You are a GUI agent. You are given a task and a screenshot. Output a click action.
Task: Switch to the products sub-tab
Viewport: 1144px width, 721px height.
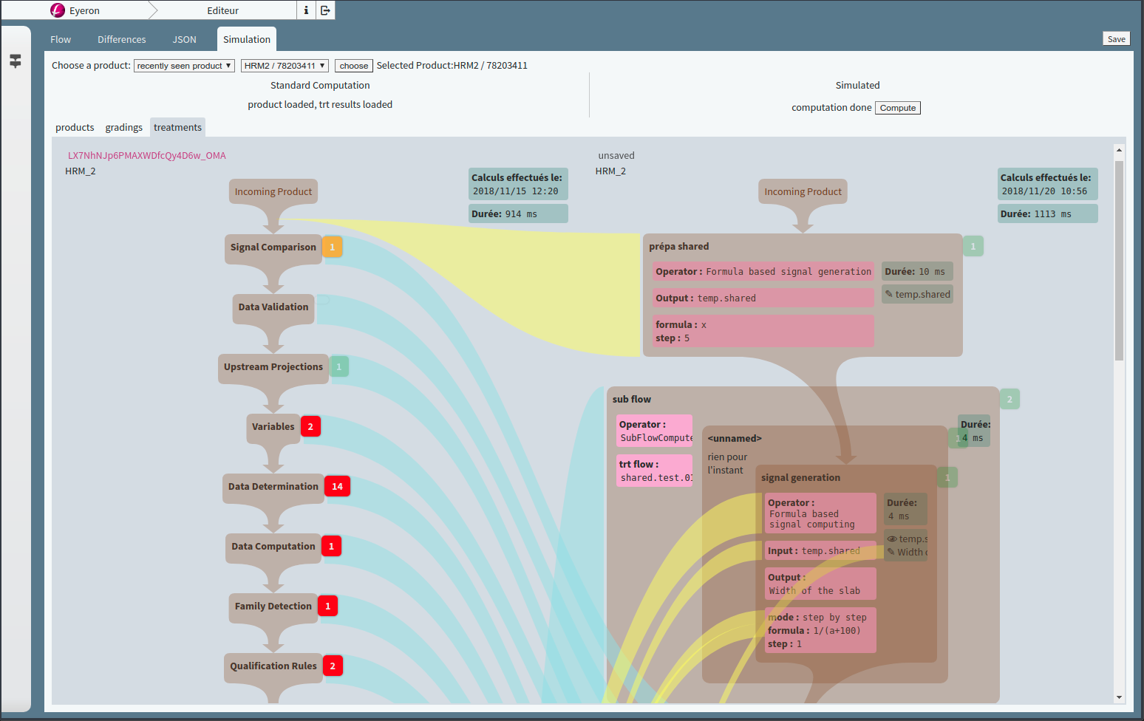[x=75, y=127]
